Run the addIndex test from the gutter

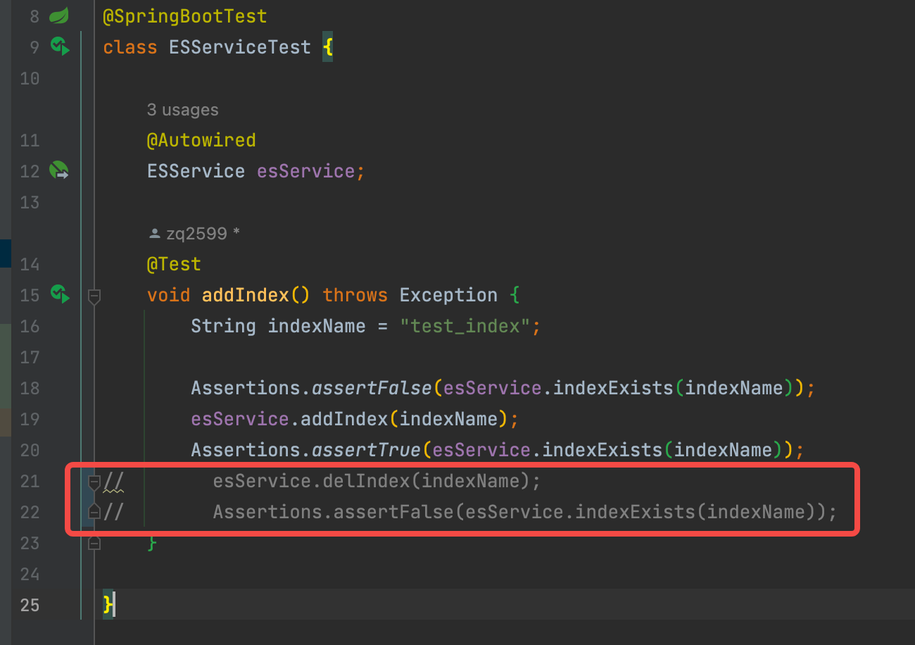[60, 295]
